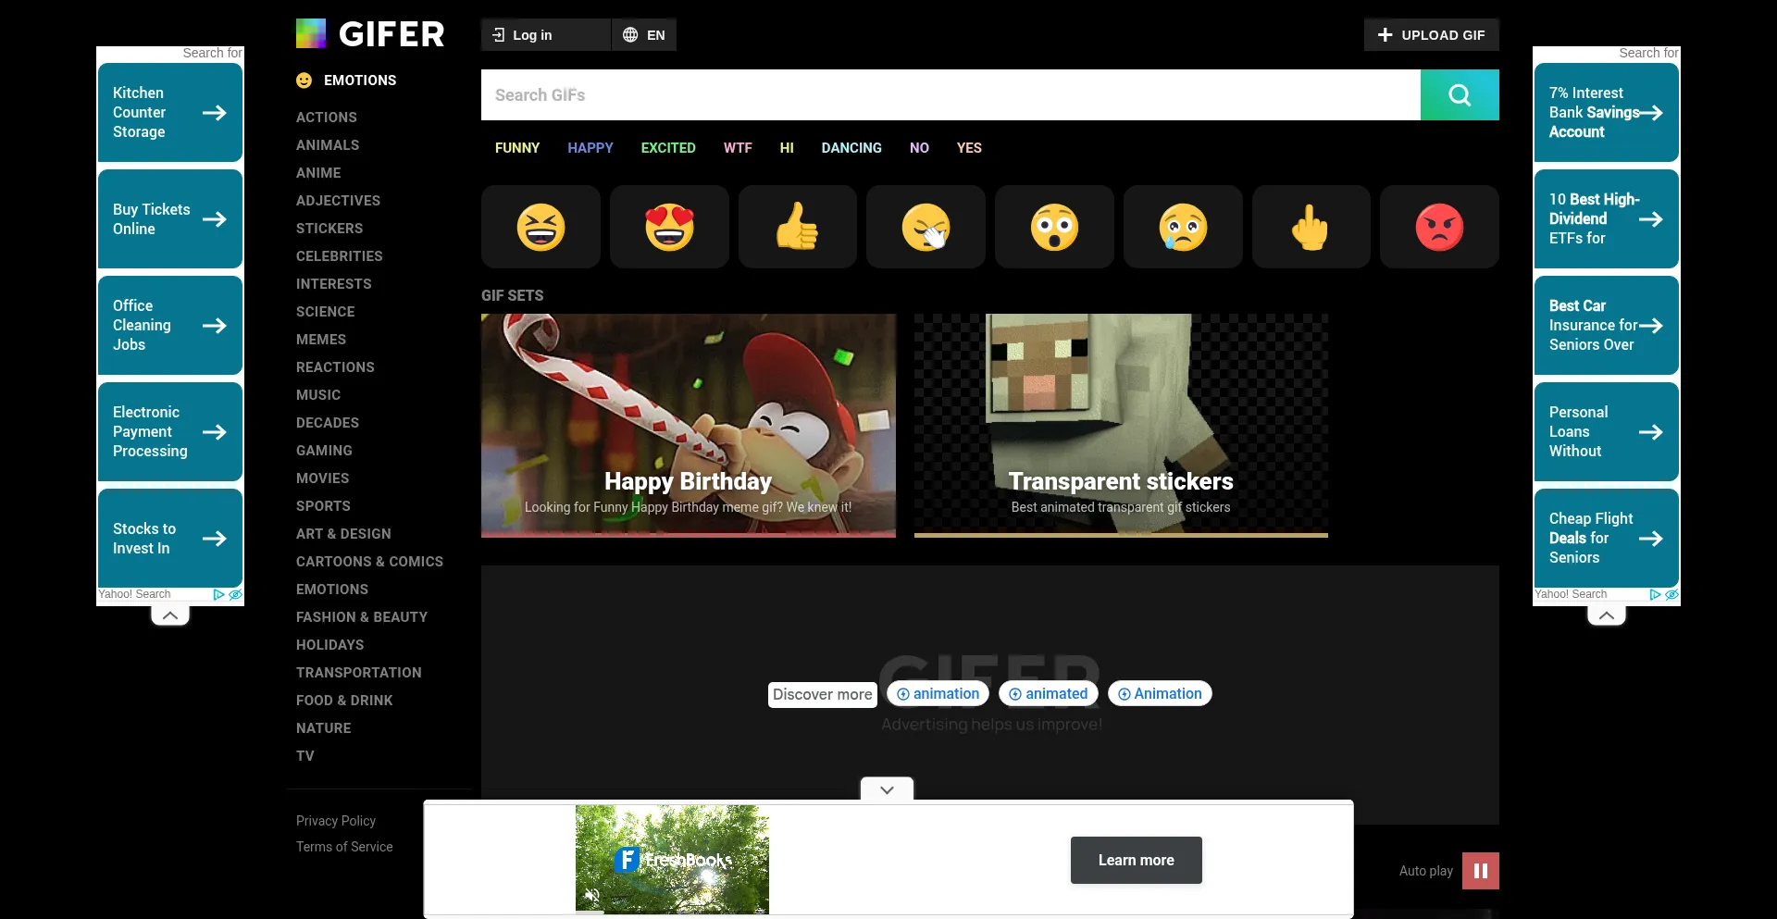1777x919 pixels.
Task: Select the angry red face emoji
Action: tap(1438, 227)
